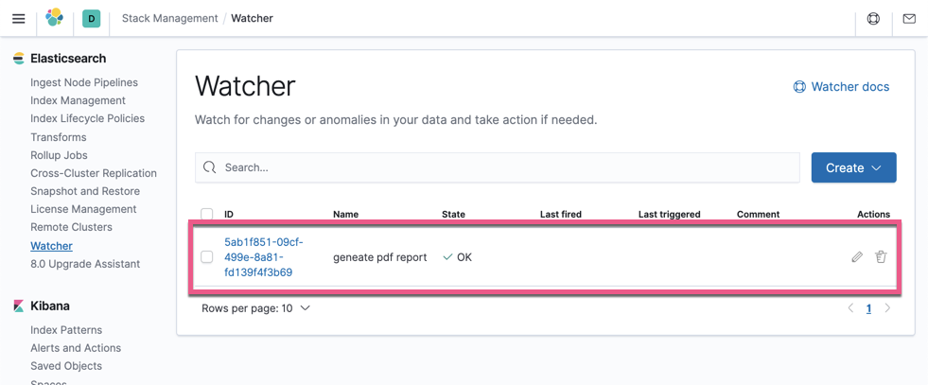Open Alerts and Actions
Viewport: 928px width, 385px height.
pyautogui.click(x=76, y=348)
